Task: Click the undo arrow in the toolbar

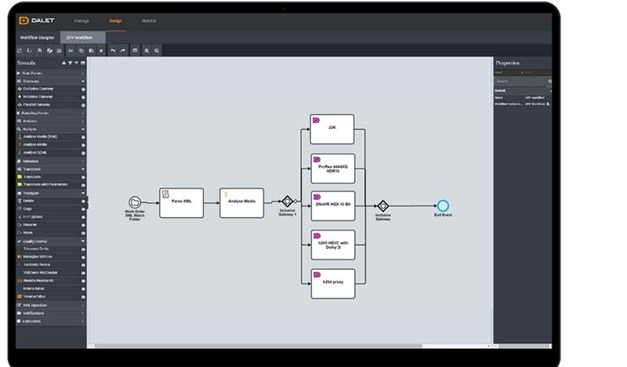Action: (x=113, y=51)
